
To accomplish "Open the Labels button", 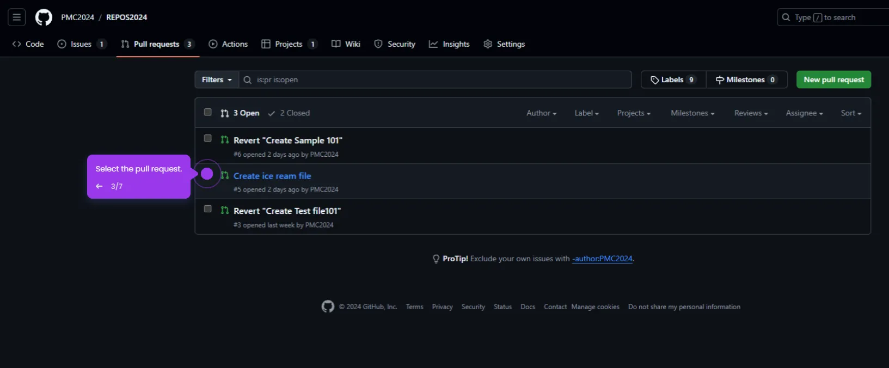I will [673, 79].
